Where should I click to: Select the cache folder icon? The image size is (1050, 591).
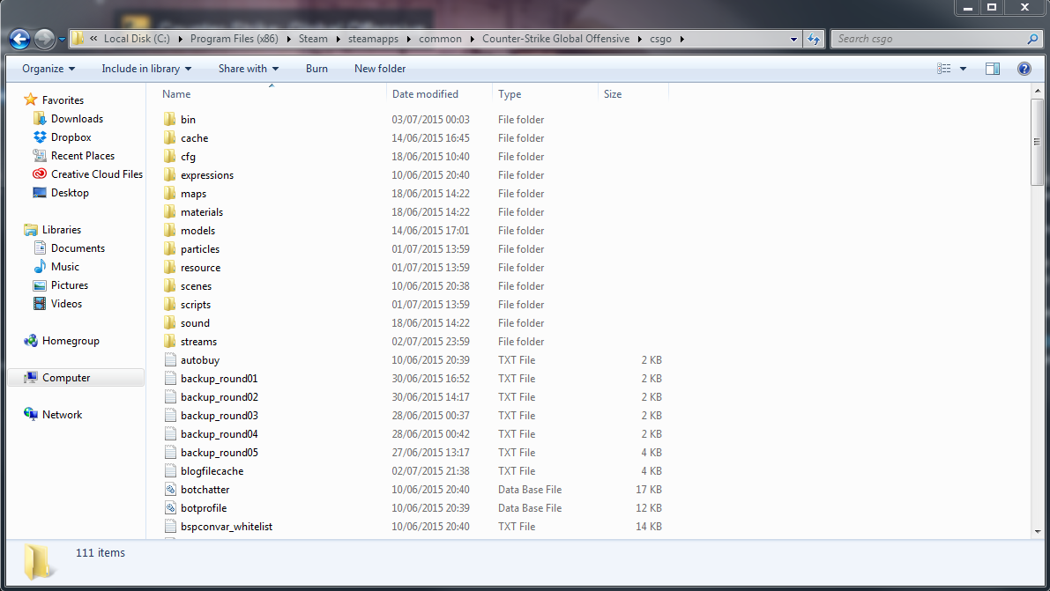[170, 138]
